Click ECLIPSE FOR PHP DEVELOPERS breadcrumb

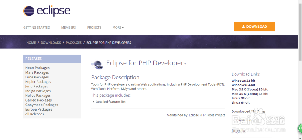[109, 43]
